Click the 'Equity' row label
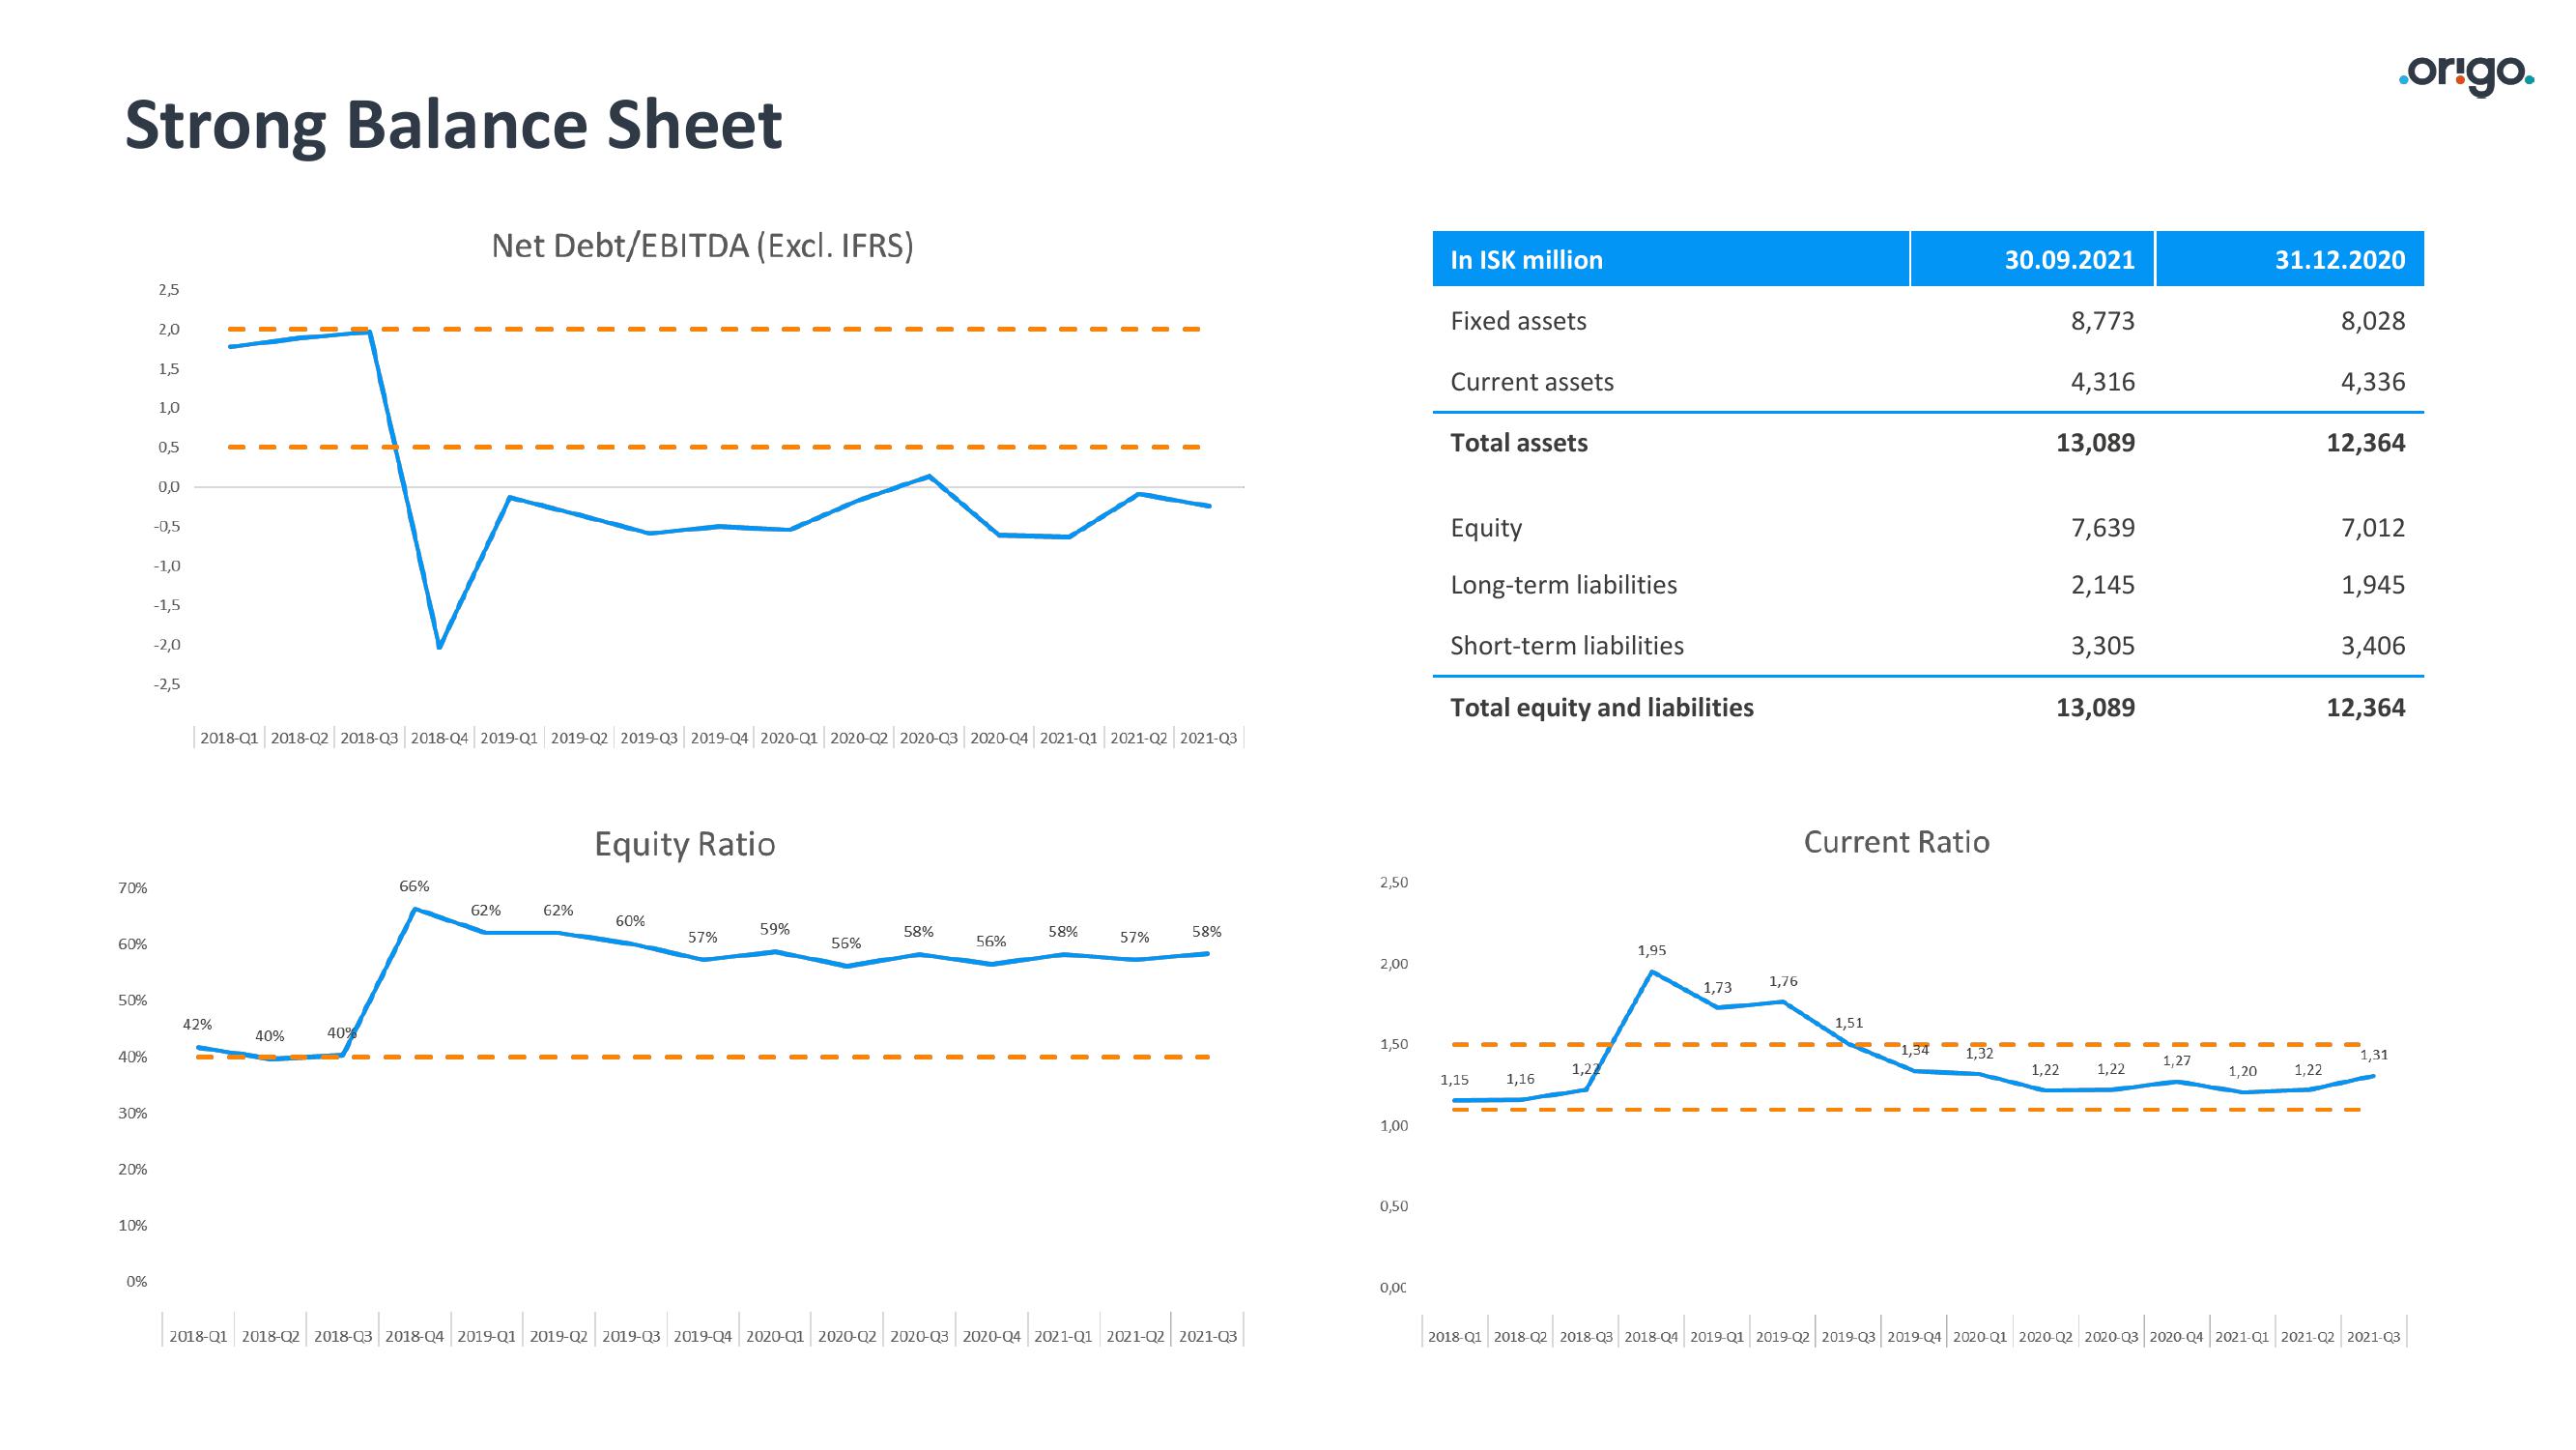Viewport: 2576px width, 1450px height. pos(1486,528)
